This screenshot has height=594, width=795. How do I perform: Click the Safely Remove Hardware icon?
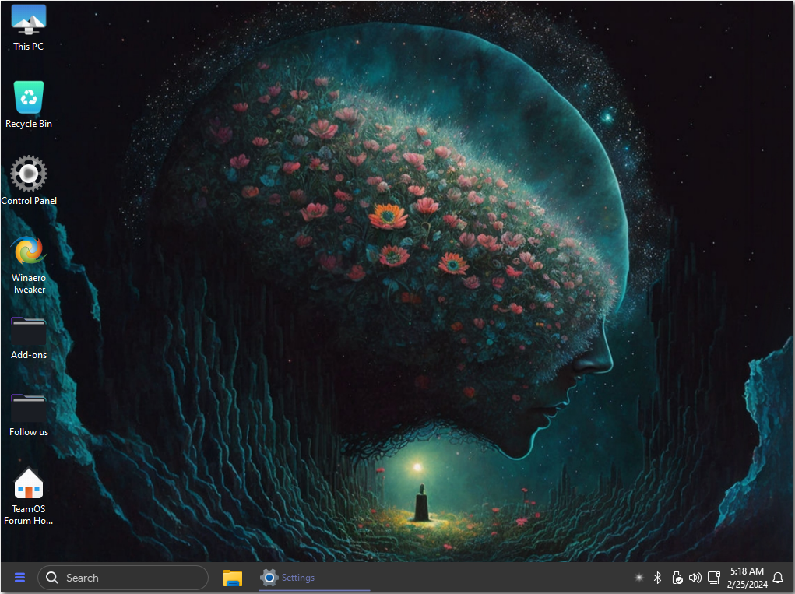click(677, 578)
